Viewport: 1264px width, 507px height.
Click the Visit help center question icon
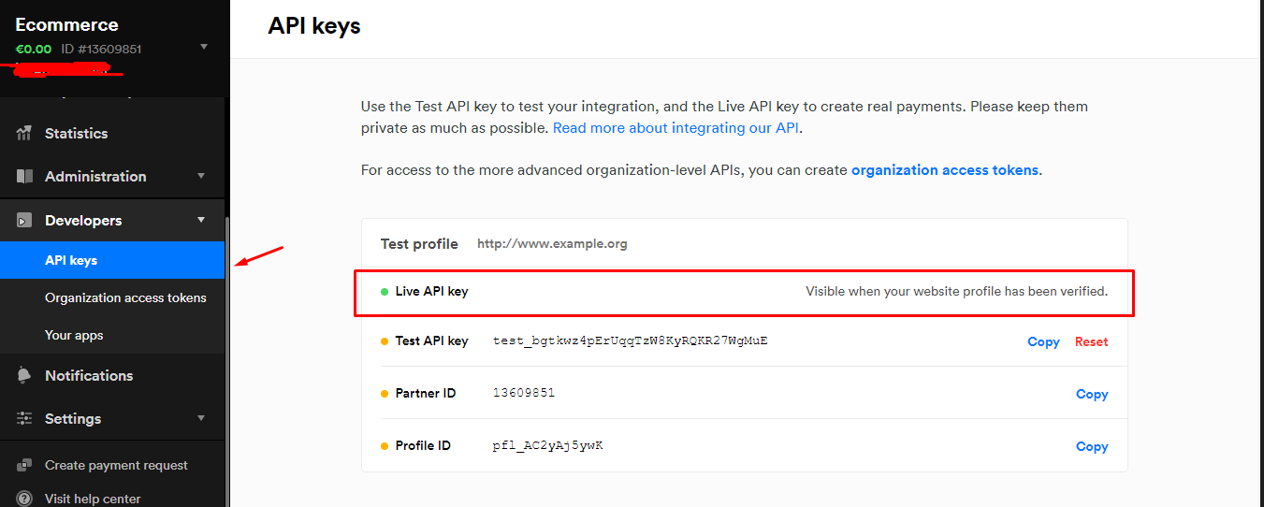(24, 499)
